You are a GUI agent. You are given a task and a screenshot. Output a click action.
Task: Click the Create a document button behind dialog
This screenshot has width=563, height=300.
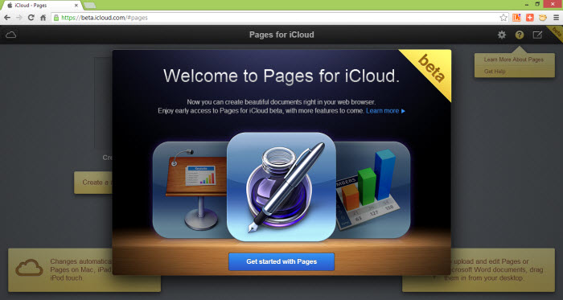(x=93, y=183)
